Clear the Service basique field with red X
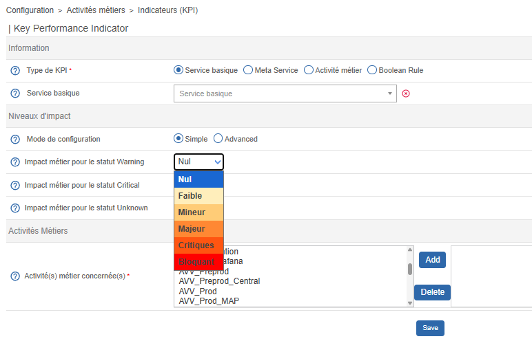The height and width of the screenshot is (341, 532). (406, 93)
